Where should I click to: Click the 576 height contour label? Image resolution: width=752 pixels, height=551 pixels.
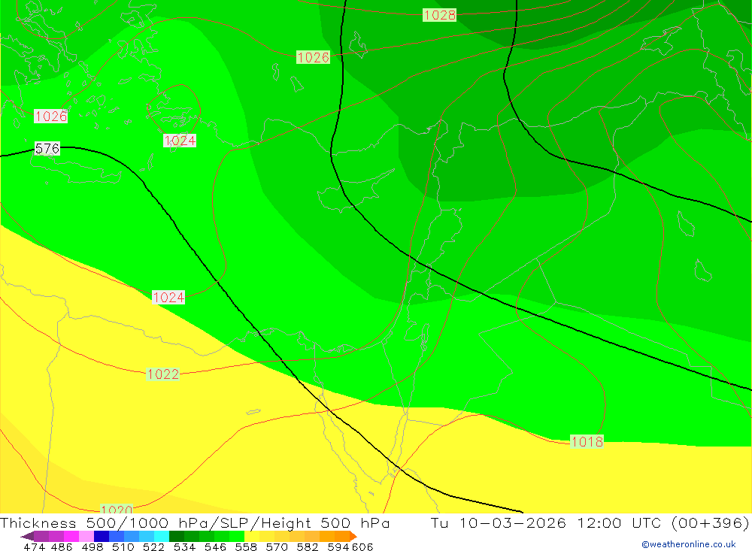[x=47, y=149]
